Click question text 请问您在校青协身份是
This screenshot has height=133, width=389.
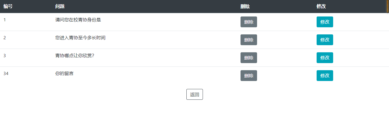78,20
